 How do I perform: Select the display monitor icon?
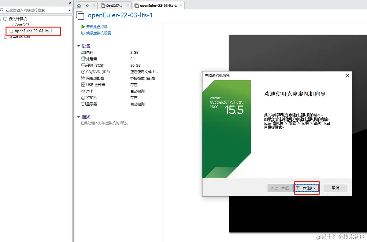pyautogui.click(x=83, y=104)
